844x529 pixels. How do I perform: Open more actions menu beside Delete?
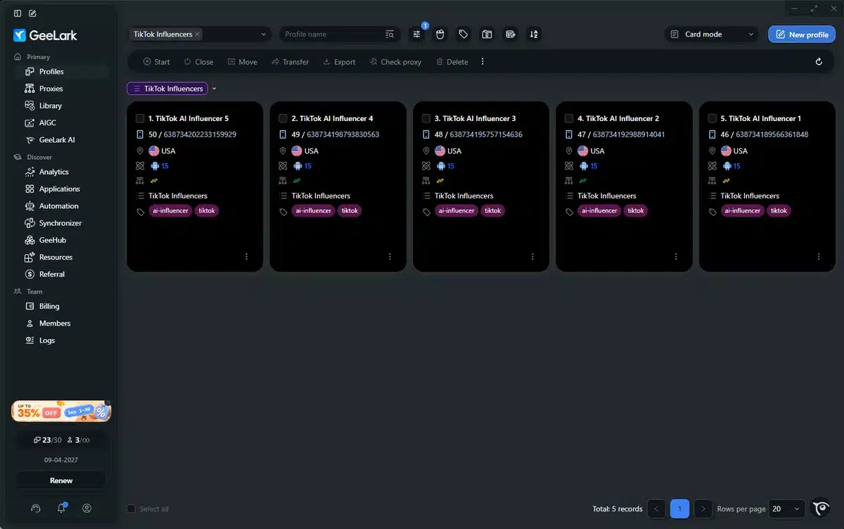coord(482,62)
